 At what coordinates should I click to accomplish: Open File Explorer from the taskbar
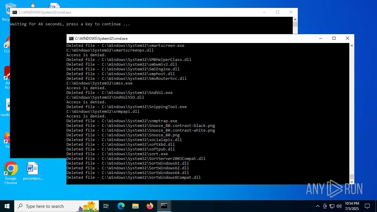pos(135,206)
